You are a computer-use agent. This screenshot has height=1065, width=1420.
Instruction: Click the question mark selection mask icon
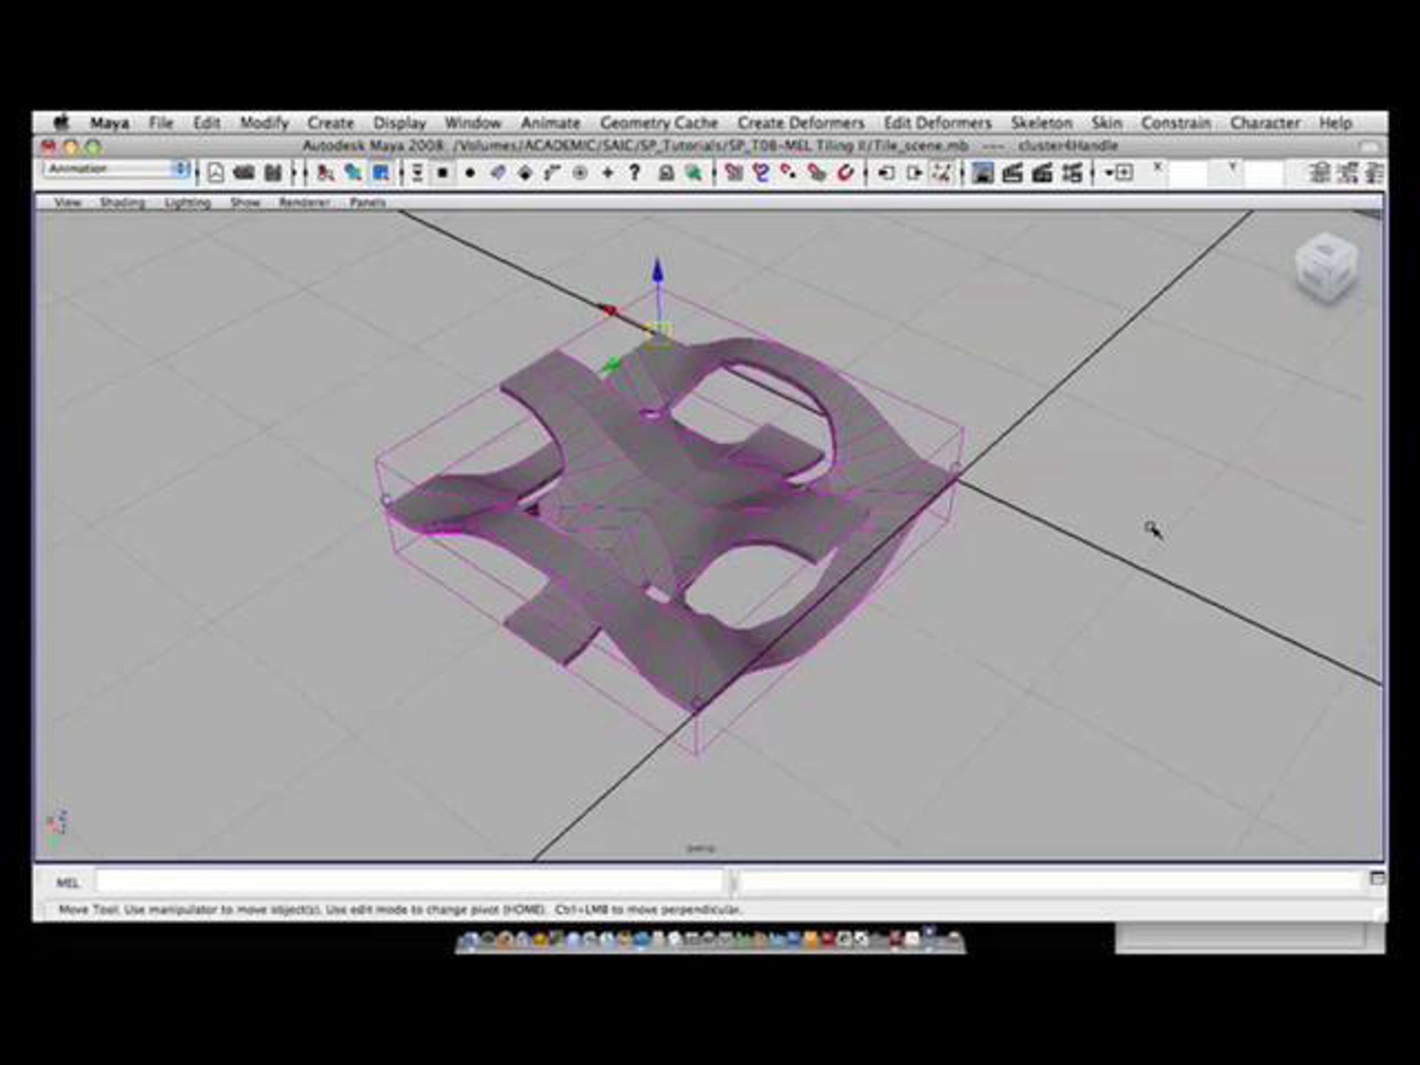point(634,173)
